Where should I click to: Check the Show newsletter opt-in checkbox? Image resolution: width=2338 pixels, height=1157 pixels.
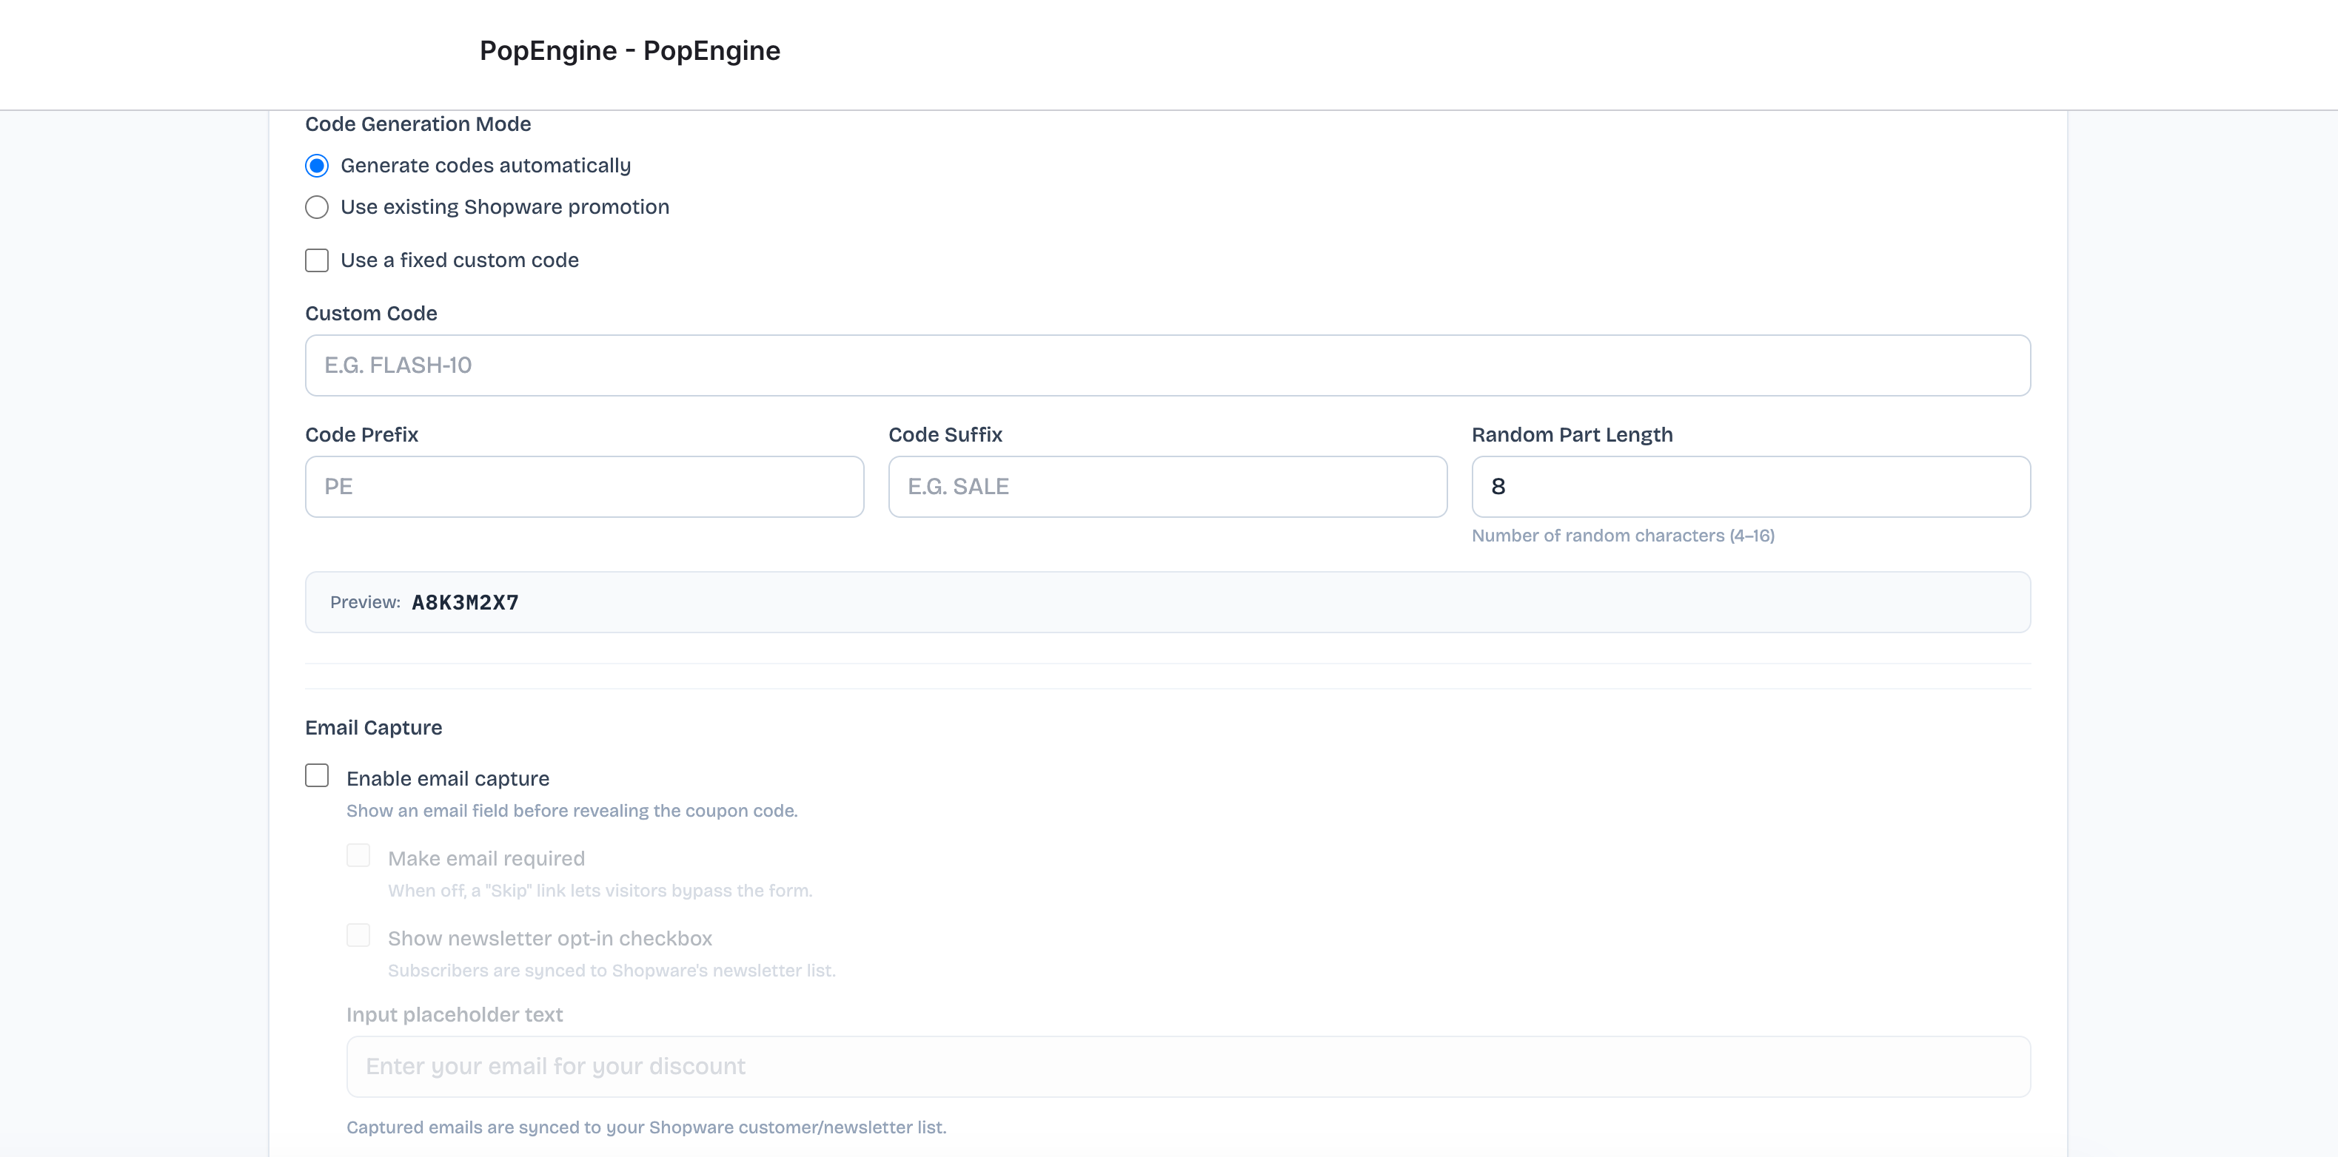(x=358, y=936)
